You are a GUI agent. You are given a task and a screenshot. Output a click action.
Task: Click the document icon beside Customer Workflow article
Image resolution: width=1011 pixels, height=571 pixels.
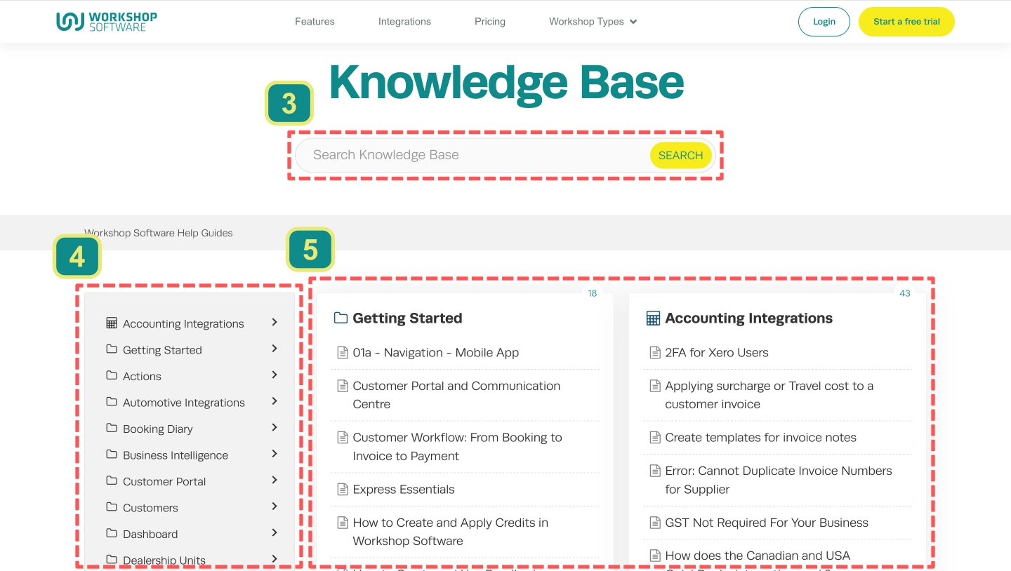point(343,437)
